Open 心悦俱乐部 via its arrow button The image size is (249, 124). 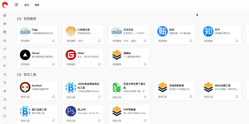99,41
